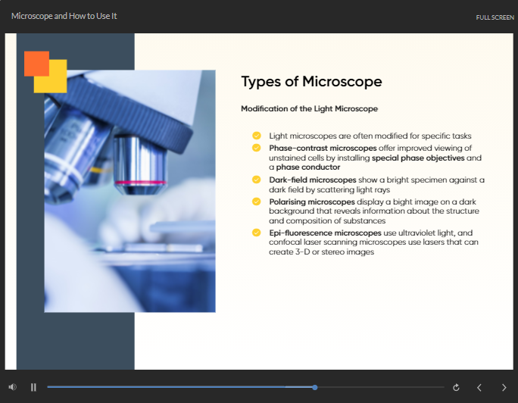Click the checkmark next to Polarising microscopes

click(257, 202)
